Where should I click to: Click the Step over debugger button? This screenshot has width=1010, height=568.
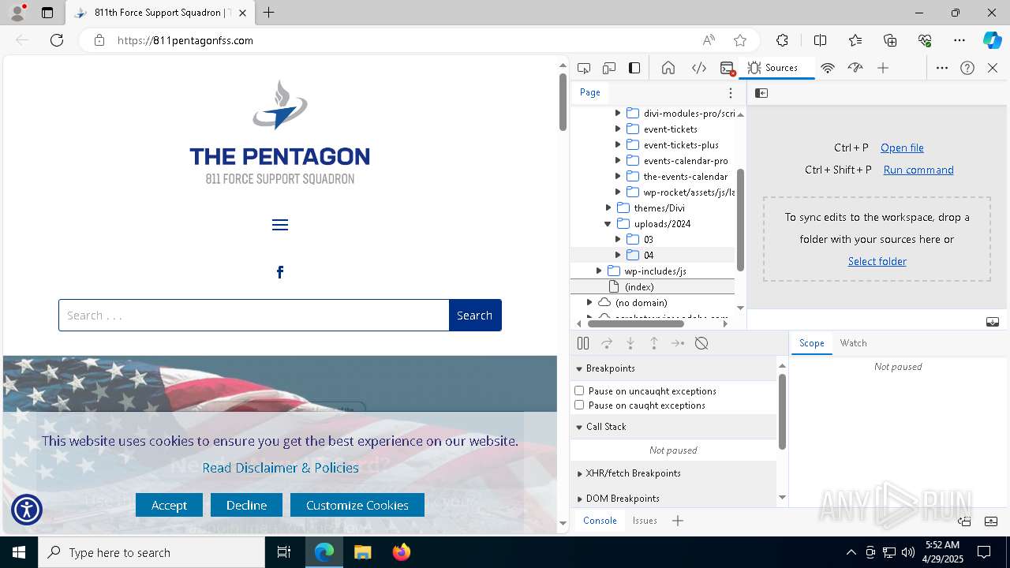click(x=607, y=343)
